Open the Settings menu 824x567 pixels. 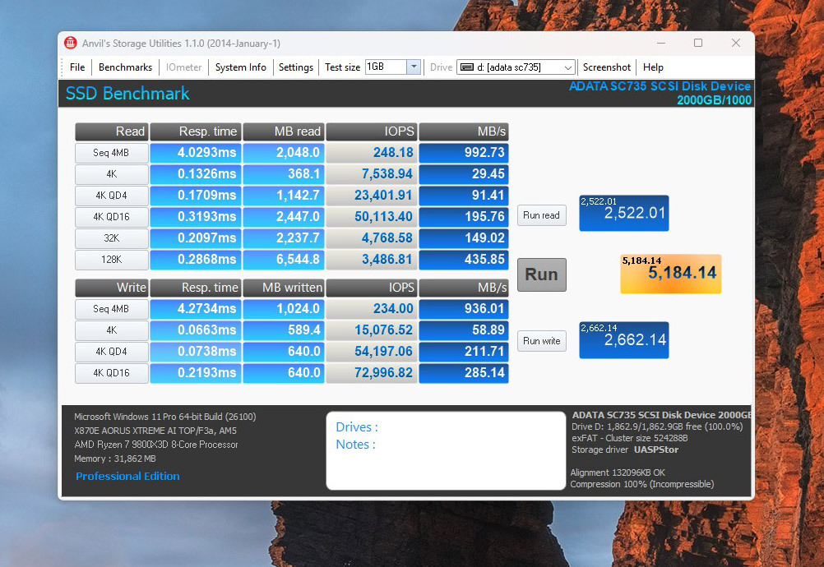coord(296,67)
